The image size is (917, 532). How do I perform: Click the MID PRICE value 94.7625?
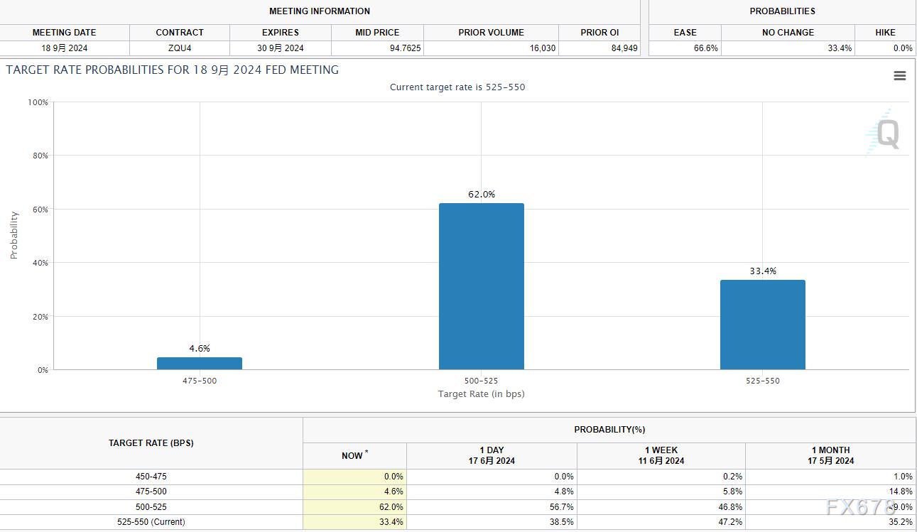[405, 48]
